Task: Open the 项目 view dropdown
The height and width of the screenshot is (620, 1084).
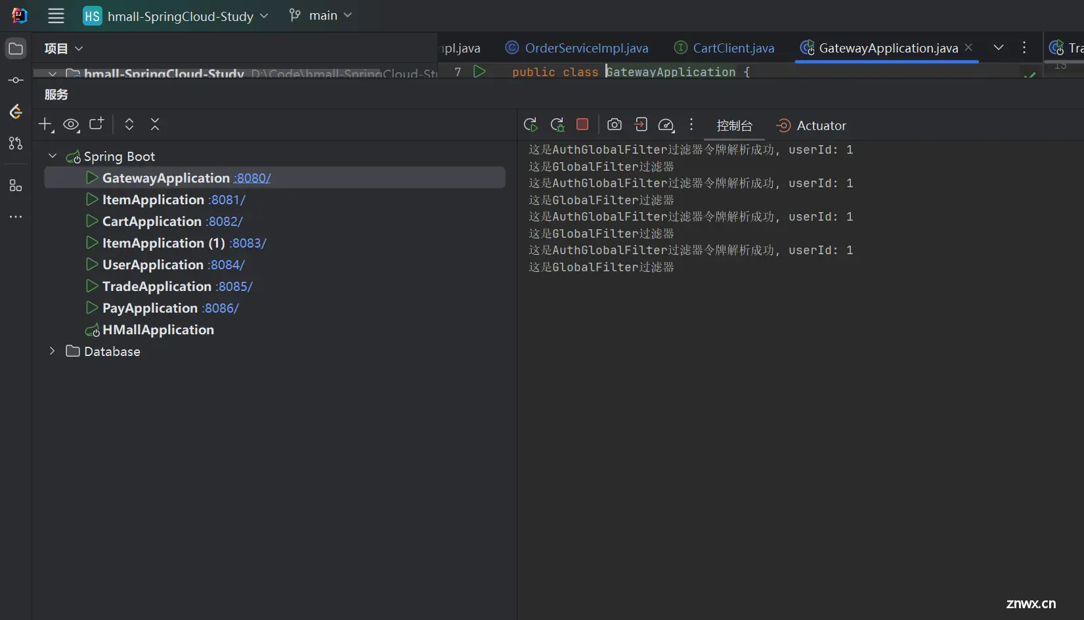Action: 64,49
